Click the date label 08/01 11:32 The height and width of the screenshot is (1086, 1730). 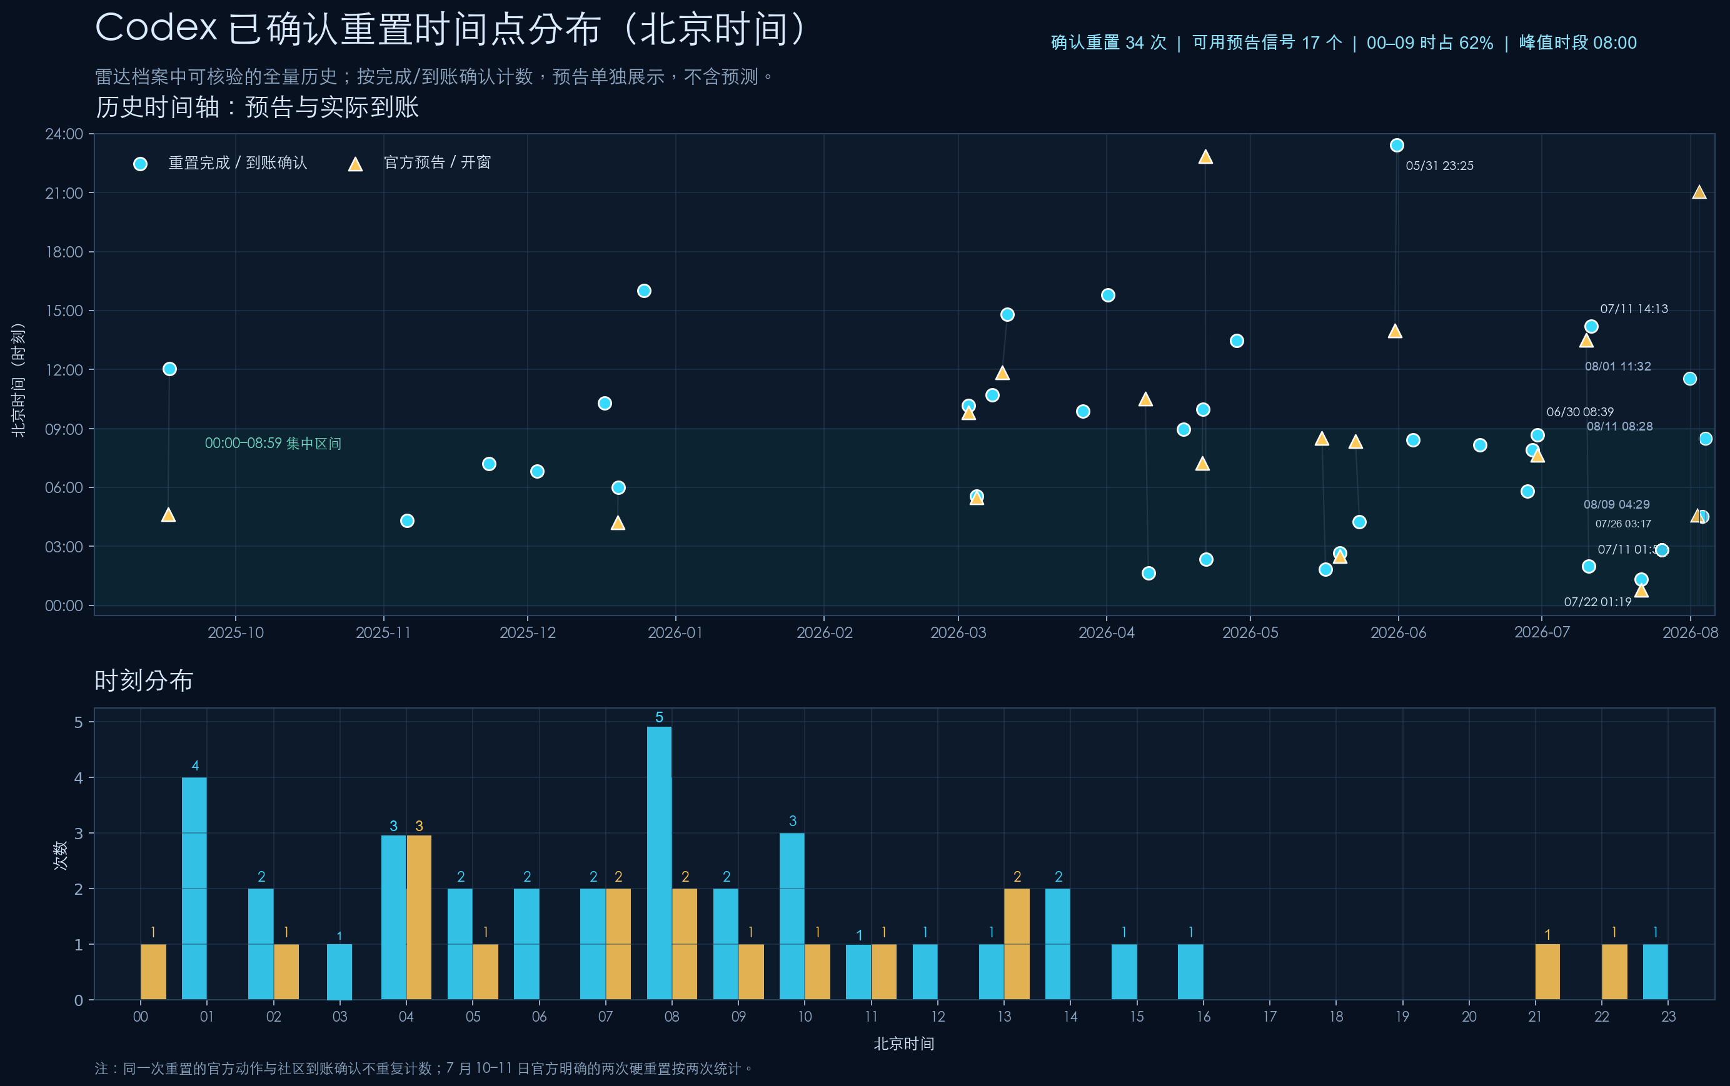coord(1618,366)
